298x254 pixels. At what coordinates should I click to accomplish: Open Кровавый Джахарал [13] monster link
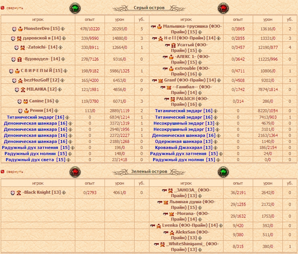pyautogui.click(x=184, y=148)
